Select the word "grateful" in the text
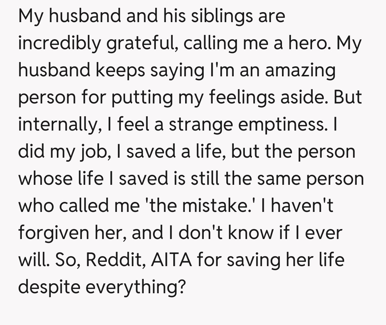The height and width of the screenshot is (325, 386). [135, 44]
